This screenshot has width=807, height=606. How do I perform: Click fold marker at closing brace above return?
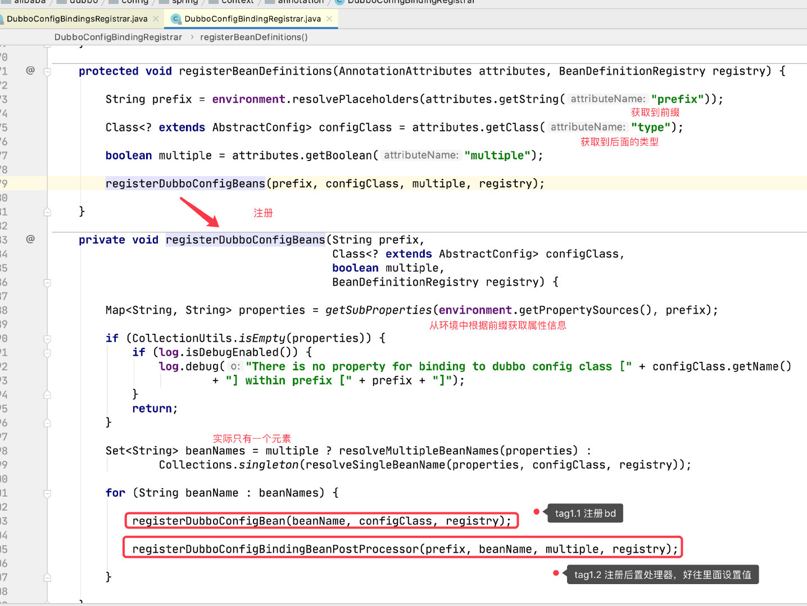click(x=47, y=395)
